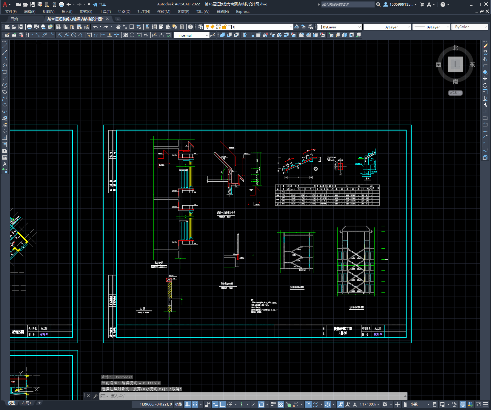Click the Undo arrow icon
The image size is (491, 410).
point(95,27)
